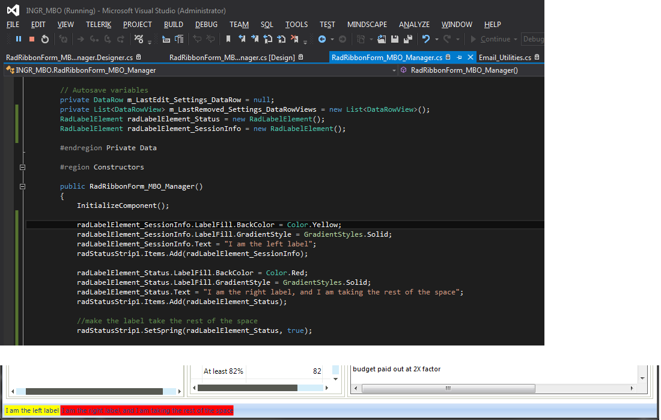661x420 pixels.
Task: Save the current file with the disk icon
Action: point(395,39)
